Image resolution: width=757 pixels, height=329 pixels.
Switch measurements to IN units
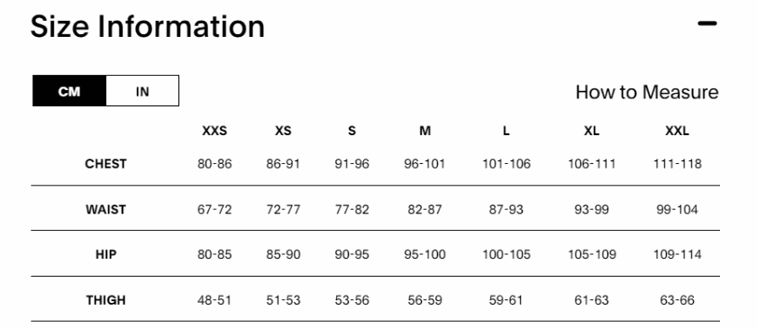[142, 91]
